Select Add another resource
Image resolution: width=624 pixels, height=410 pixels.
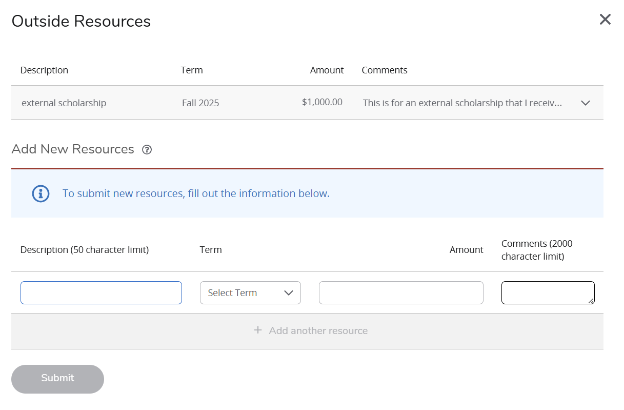tap(318, 330)
